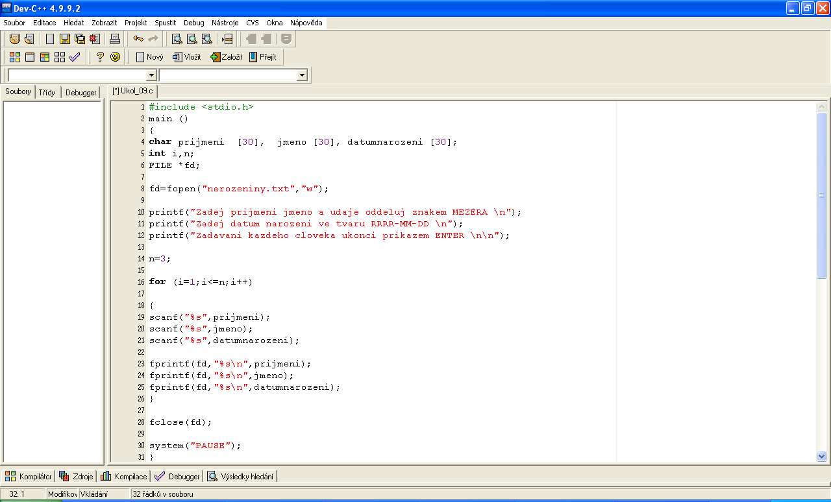The width and height of the screenshot is (831, 502).
Task: Click the editor scrollbar up arrow
Action: pos(822,108)
